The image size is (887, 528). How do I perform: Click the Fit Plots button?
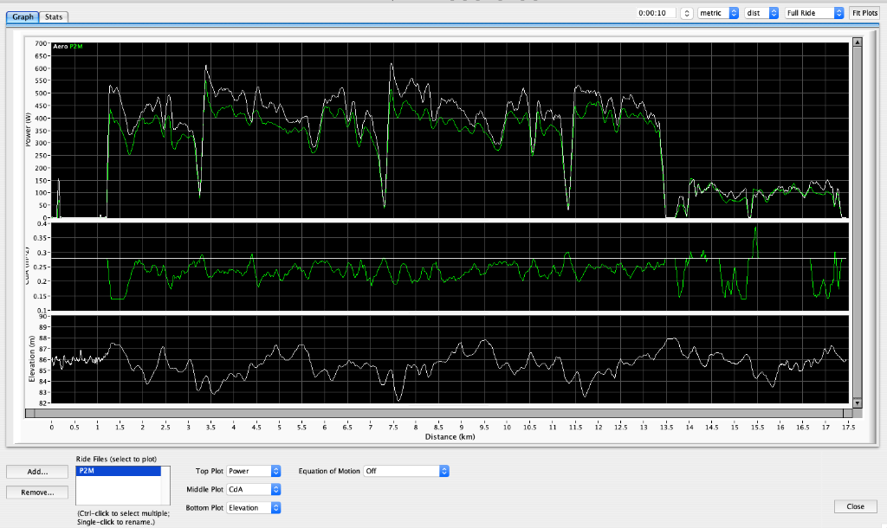pos(864,13)
